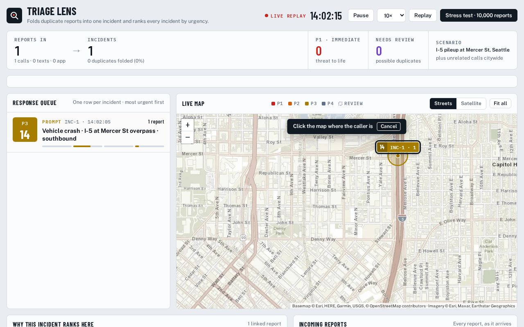The height and width of the screenshot is (327, 524).
Task: Click the Incidents count
Action: tap(90, 51)
